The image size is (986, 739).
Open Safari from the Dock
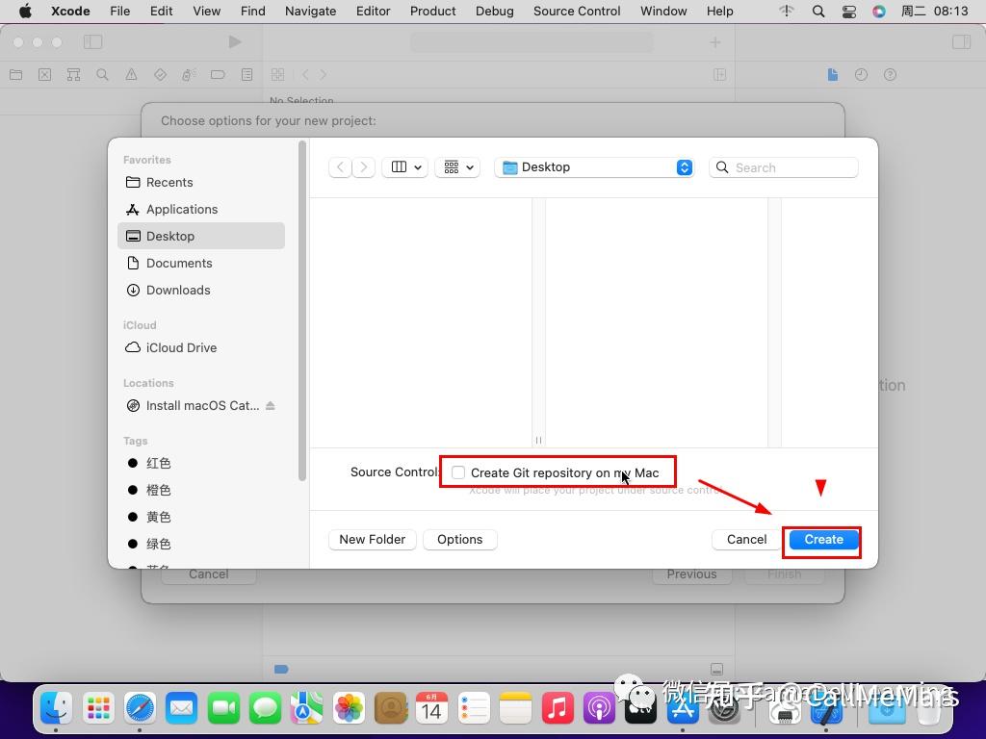140,709
